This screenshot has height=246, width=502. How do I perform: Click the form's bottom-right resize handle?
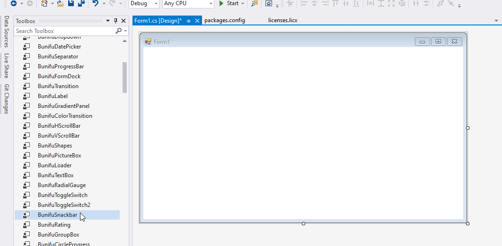468,223
